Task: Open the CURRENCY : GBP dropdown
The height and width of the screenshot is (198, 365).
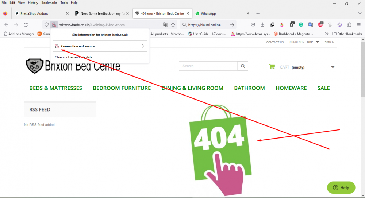Action: [x=304, y=42]
